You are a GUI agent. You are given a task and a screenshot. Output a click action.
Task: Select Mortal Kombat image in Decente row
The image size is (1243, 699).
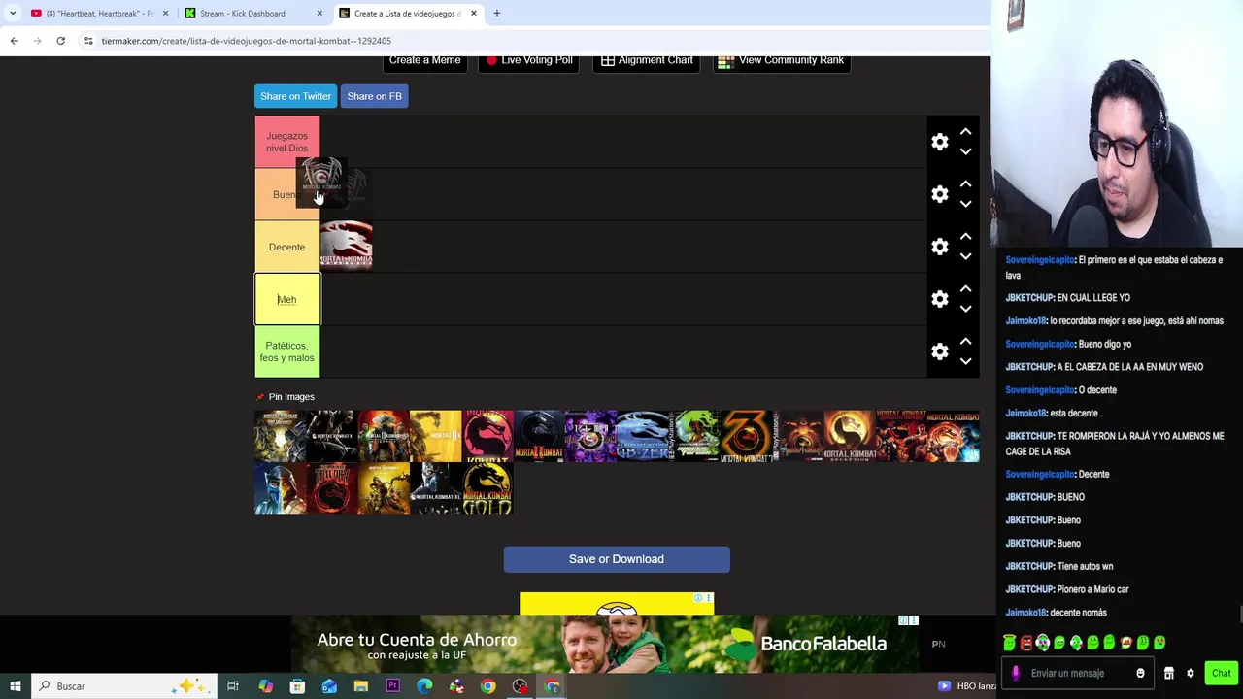point(347,247)
